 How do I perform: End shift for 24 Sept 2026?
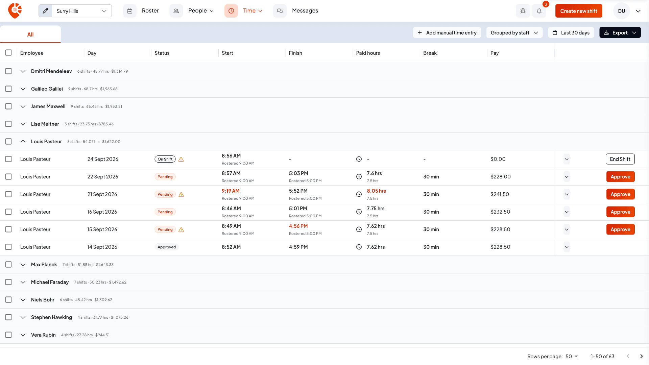click(620, 159)
